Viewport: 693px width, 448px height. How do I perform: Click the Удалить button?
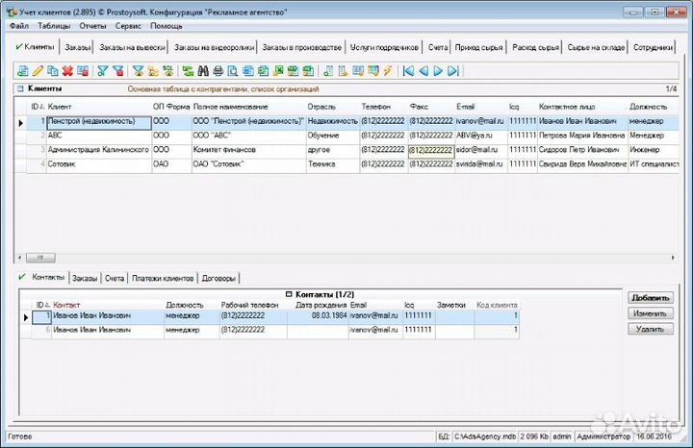[x=651, y=329]
